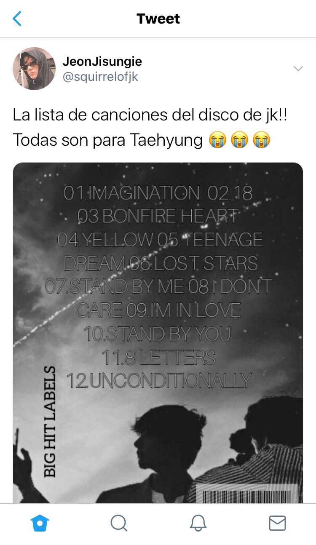Click the JeonJisungie display name
The height and width of the screenshot is (545, 316).
click(x=102, y=61)
